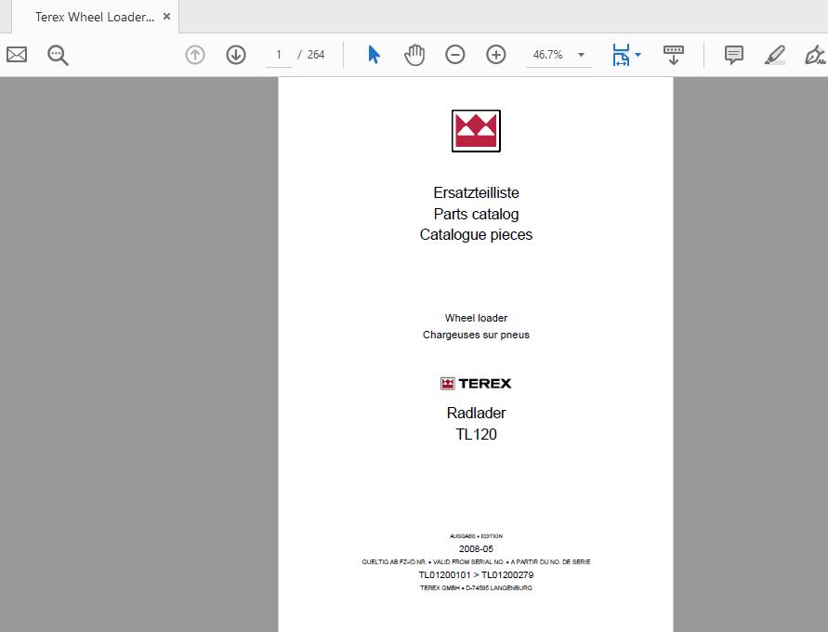This screenshot has height=632, width=828.
Task: Click the scrolling mode toolbar icon
Action: click(x=674, y=55)
